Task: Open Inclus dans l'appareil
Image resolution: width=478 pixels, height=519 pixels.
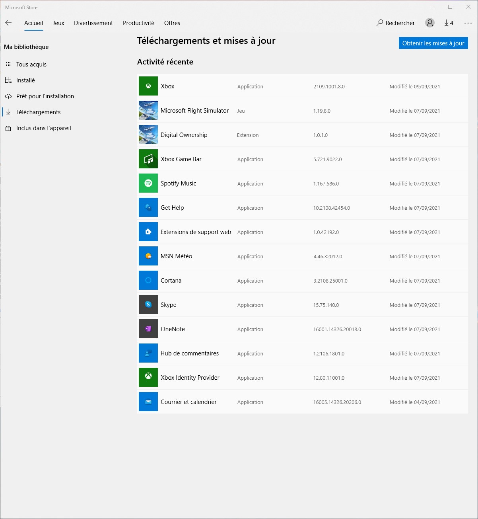Action: 43,128
